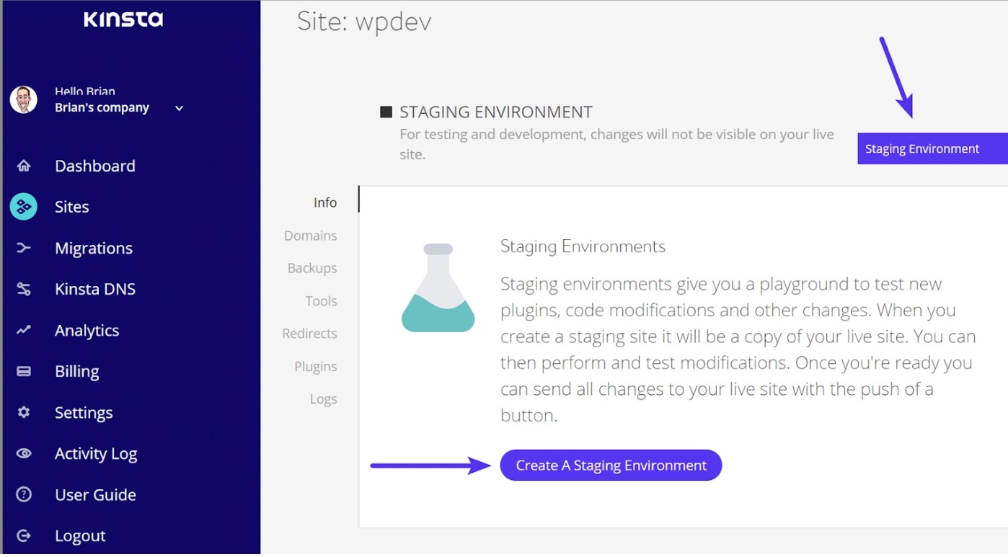Switch to the Domains tab
Screen dimensions: 1008x557
pos(310,236)
